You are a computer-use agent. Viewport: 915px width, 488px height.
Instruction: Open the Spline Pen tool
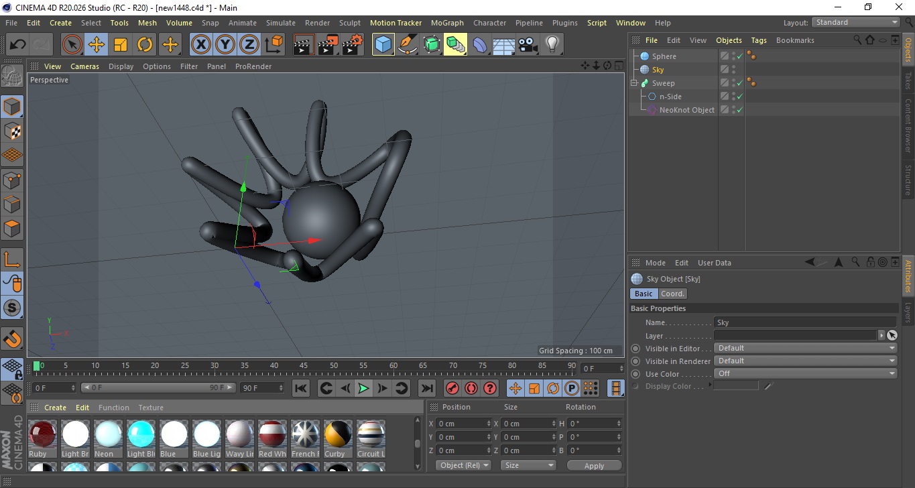(x=408, y=45)
